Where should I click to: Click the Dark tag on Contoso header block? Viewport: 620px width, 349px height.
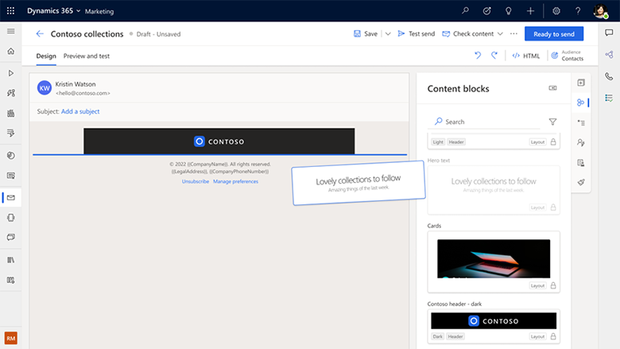(438, 336)
